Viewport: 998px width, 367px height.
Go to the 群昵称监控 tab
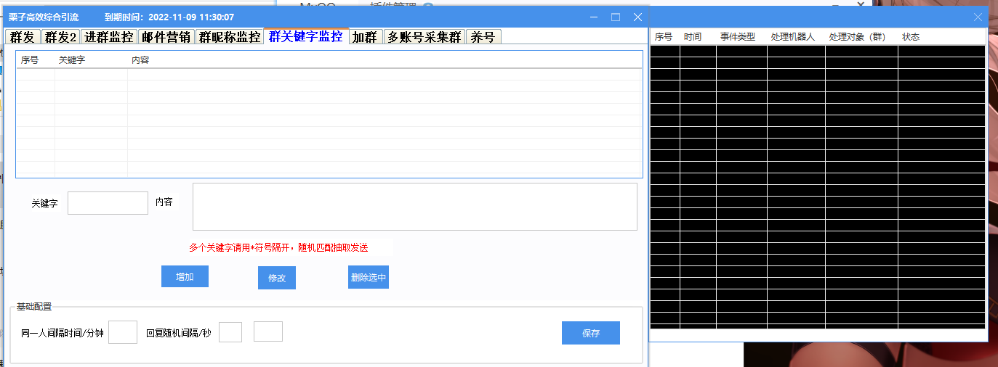click(x=230, y=37)
